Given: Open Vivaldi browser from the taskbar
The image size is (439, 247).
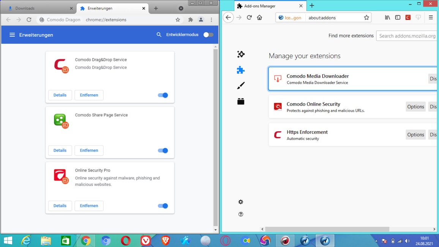Looking at the screenshot, I should pyautogui.click(x=145, y=241).
